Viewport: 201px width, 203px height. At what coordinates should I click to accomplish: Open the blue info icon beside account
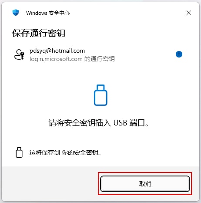pos(179,54)
